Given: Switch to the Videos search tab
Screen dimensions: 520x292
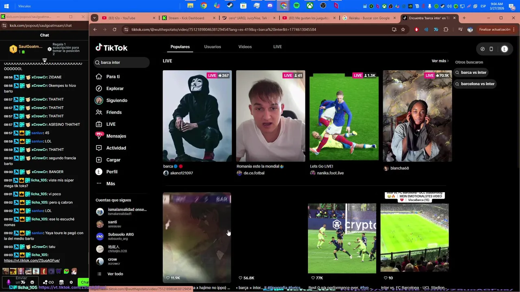Looking at the screenshot, I should click(x=245, y=47).
